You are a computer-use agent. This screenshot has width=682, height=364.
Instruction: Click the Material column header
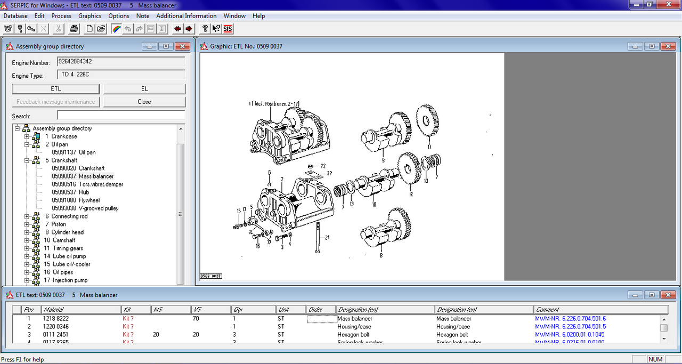[x=81, y=310]
